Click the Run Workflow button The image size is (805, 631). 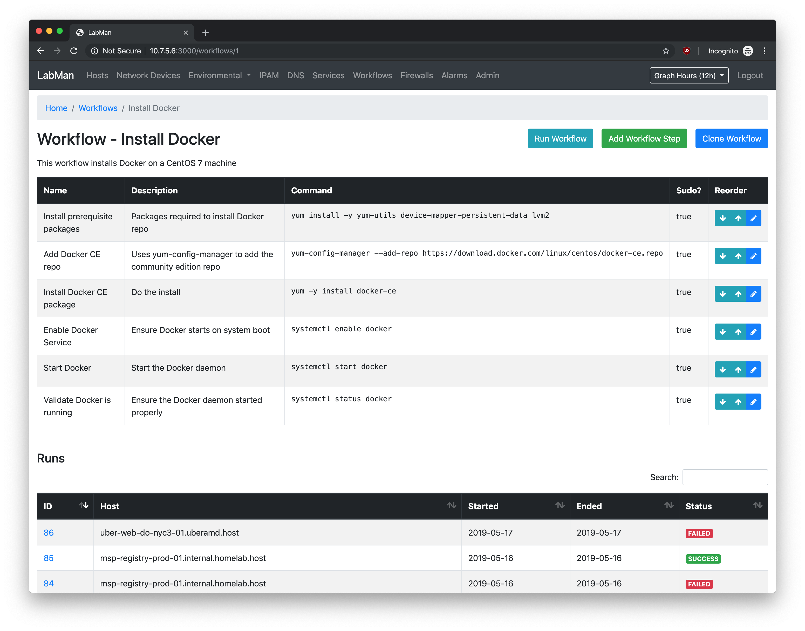[x=560, y=138]
